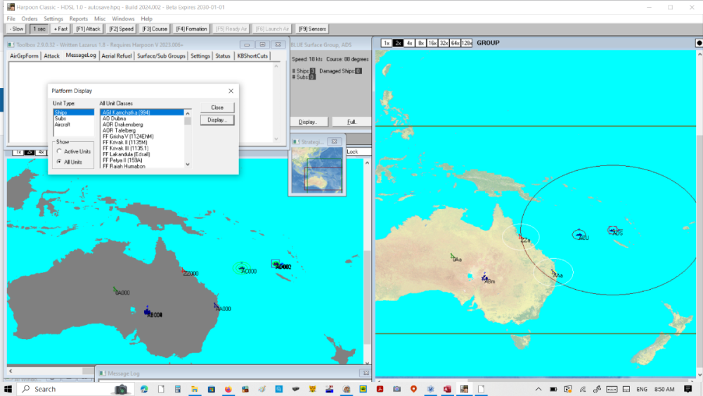Select the ACU unit on Group map
This screenshot has height=396, width=703.
point(579,234)
